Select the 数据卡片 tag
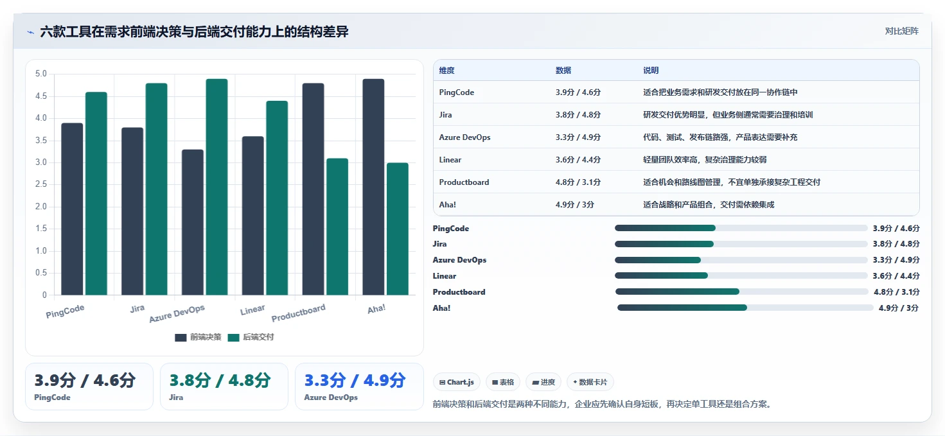Viewport: 945px width, 436px height. point(590,382)
